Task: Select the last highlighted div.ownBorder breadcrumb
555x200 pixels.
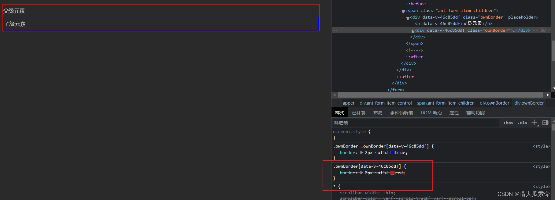Action: tap(529, 103)
